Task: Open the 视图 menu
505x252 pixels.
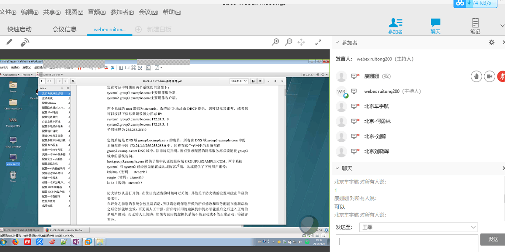Action: 74,12
